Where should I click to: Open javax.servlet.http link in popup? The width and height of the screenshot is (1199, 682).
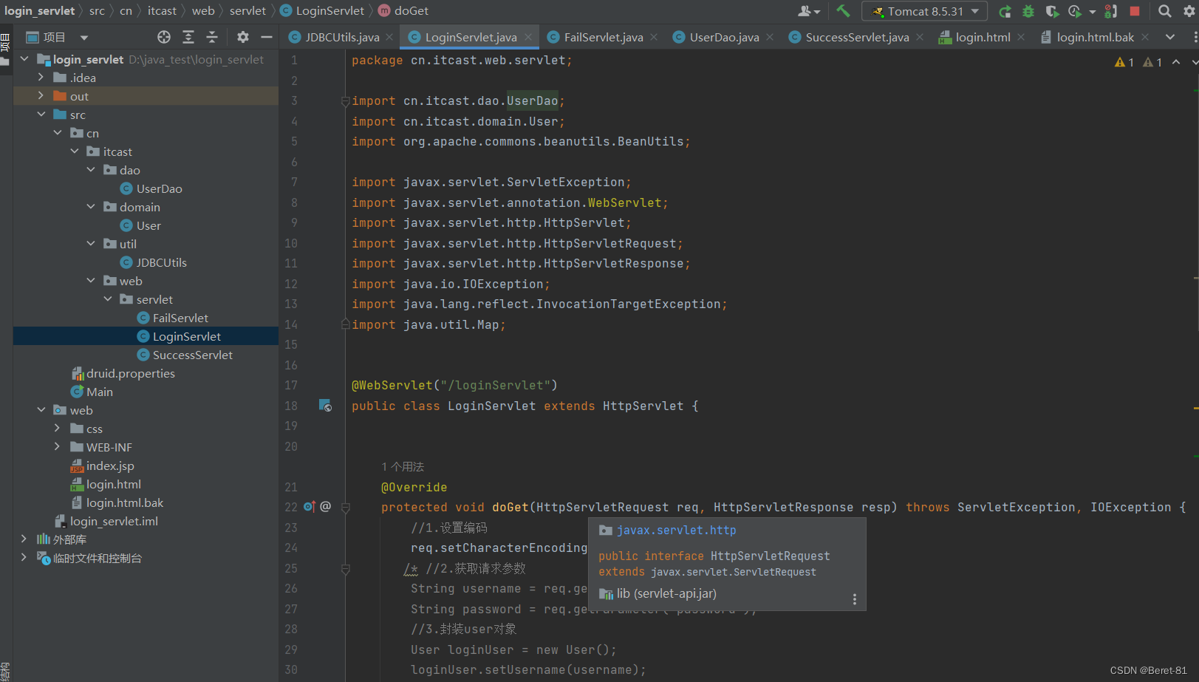tap(676, 530)
